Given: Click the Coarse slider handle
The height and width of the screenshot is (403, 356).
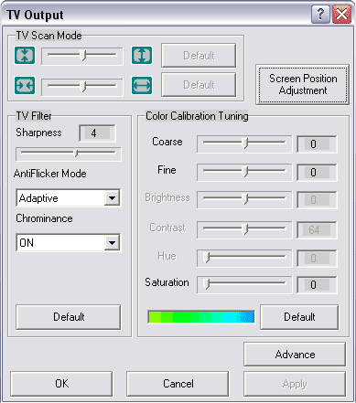Looking at the screenshot, I should click(x=244, y=143).
